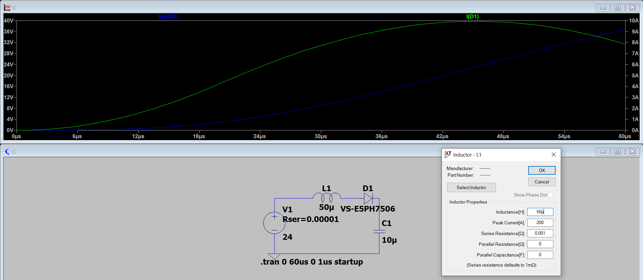Click the Part Number label in the dialog
This screenshot has height=280, width=643.
pos(460,175)
